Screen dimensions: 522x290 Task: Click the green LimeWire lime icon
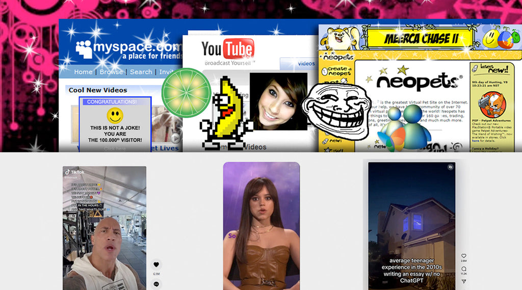pyautogui.click(x=186, y=93)
